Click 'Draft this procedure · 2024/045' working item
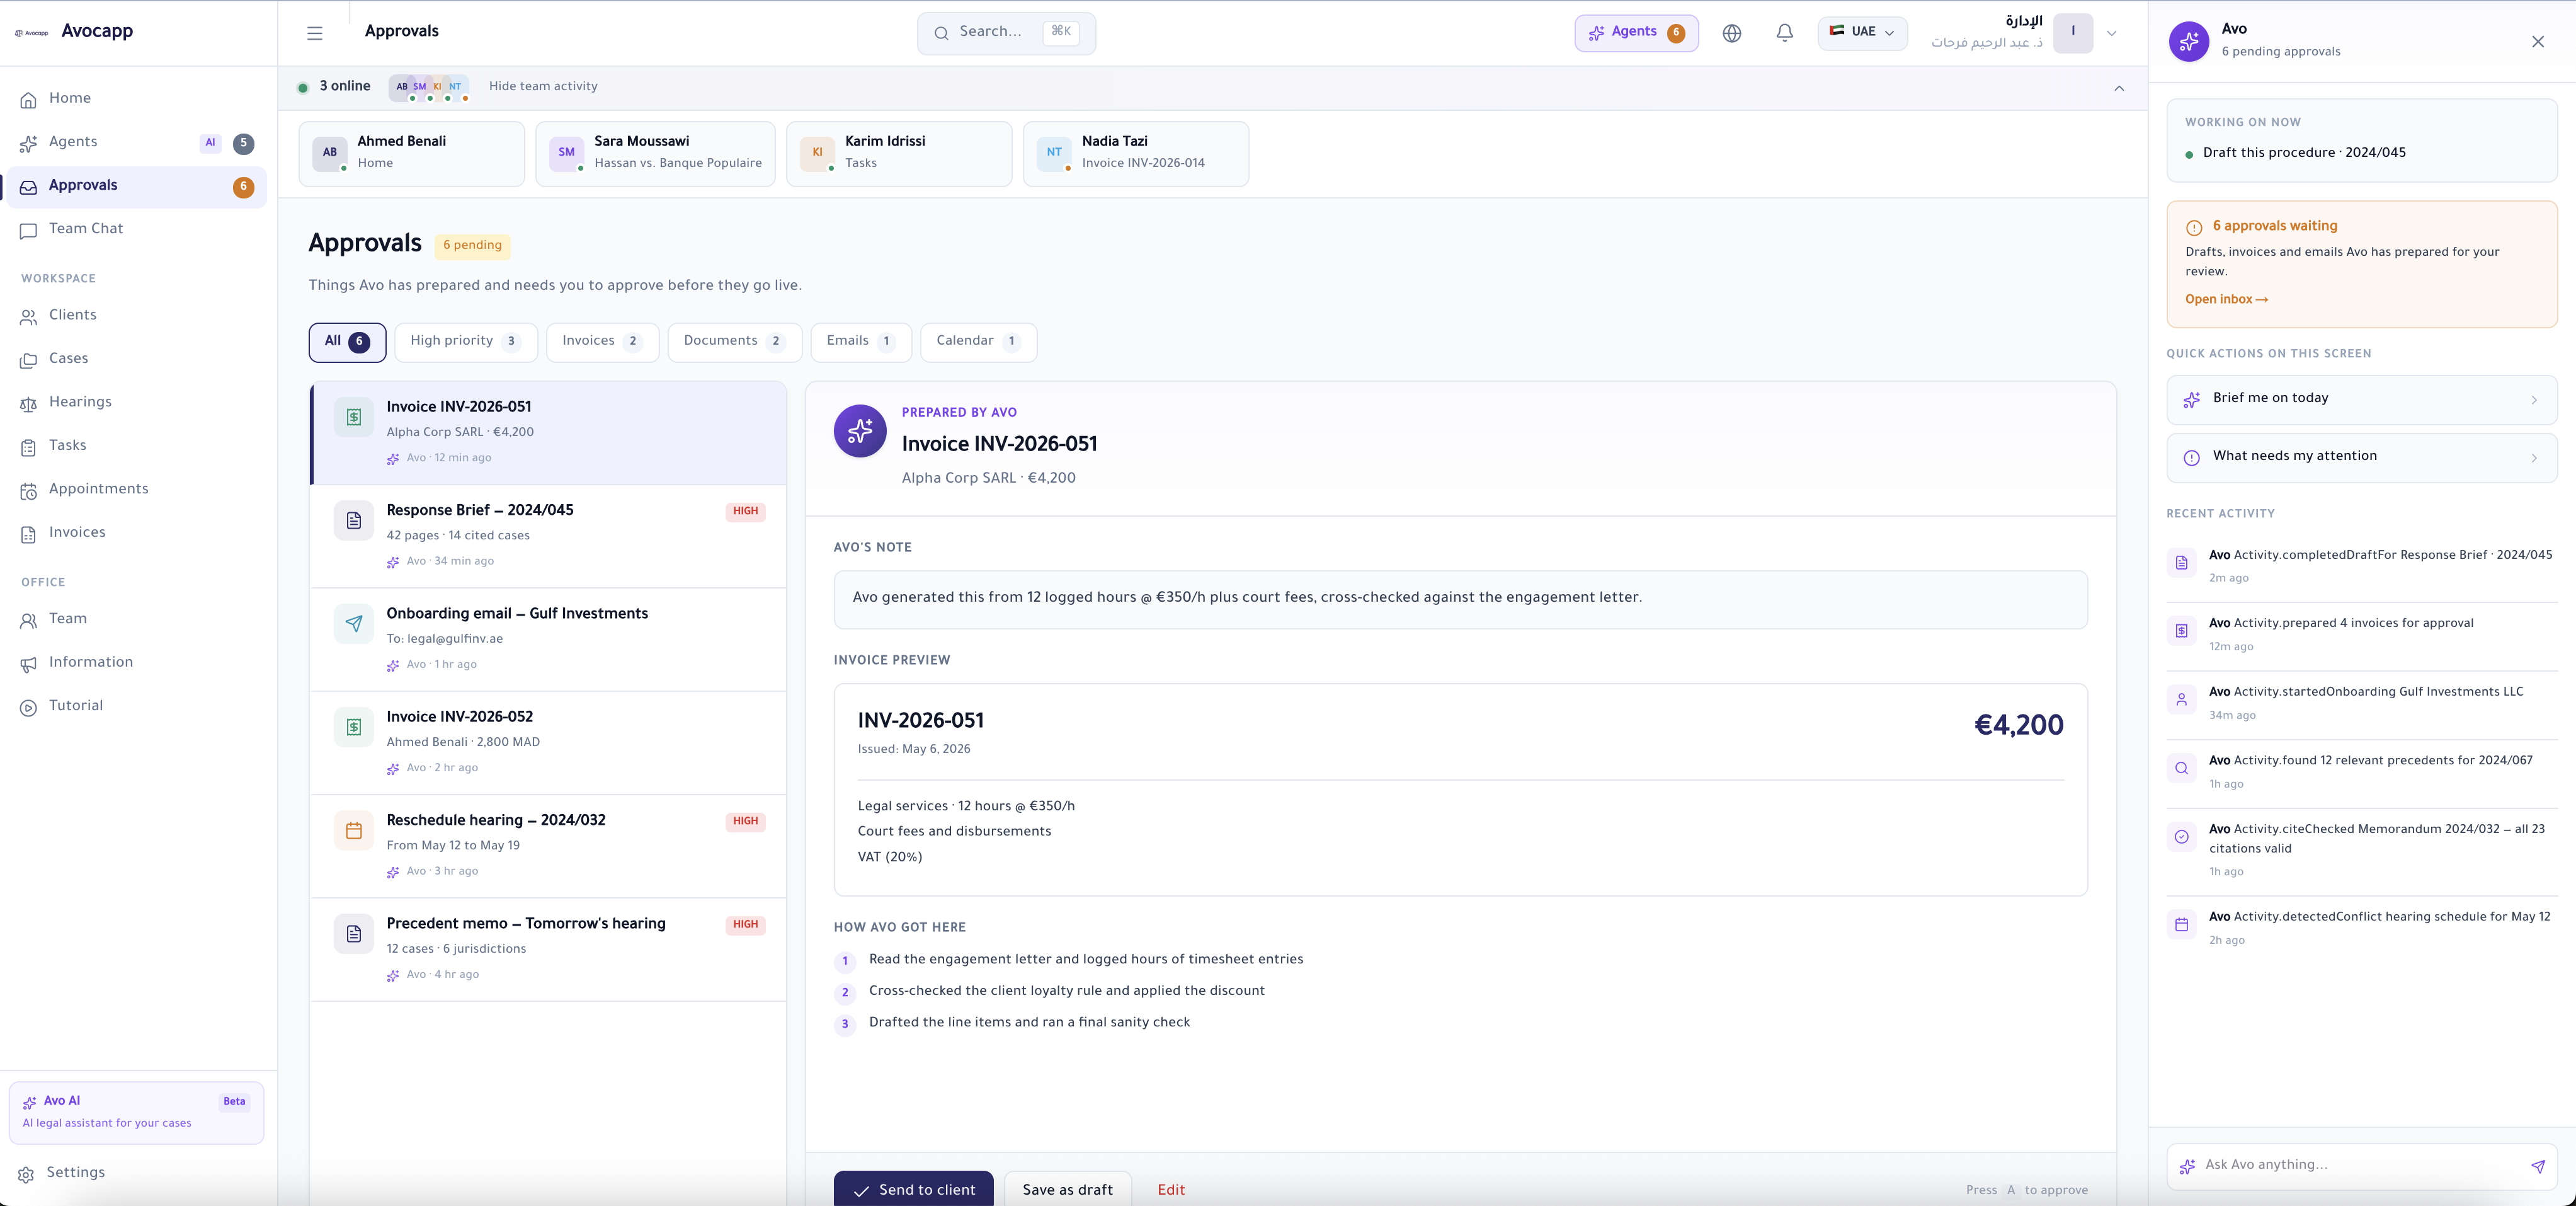 (2304, 153)
